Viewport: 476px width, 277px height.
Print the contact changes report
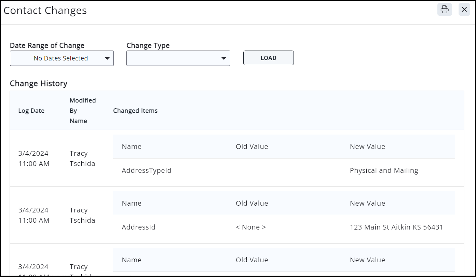pyautogui.click(x=444, y=10)
